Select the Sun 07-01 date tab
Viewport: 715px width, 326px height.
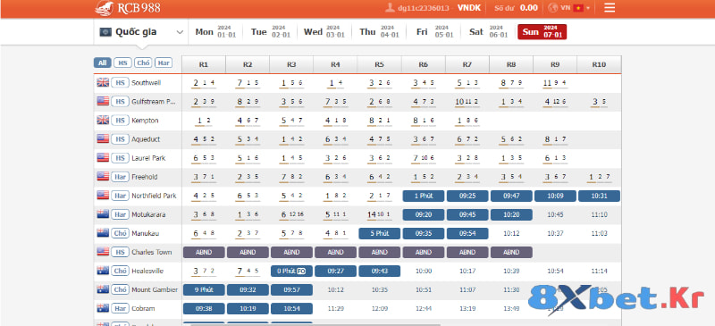[x=543, y=32]
